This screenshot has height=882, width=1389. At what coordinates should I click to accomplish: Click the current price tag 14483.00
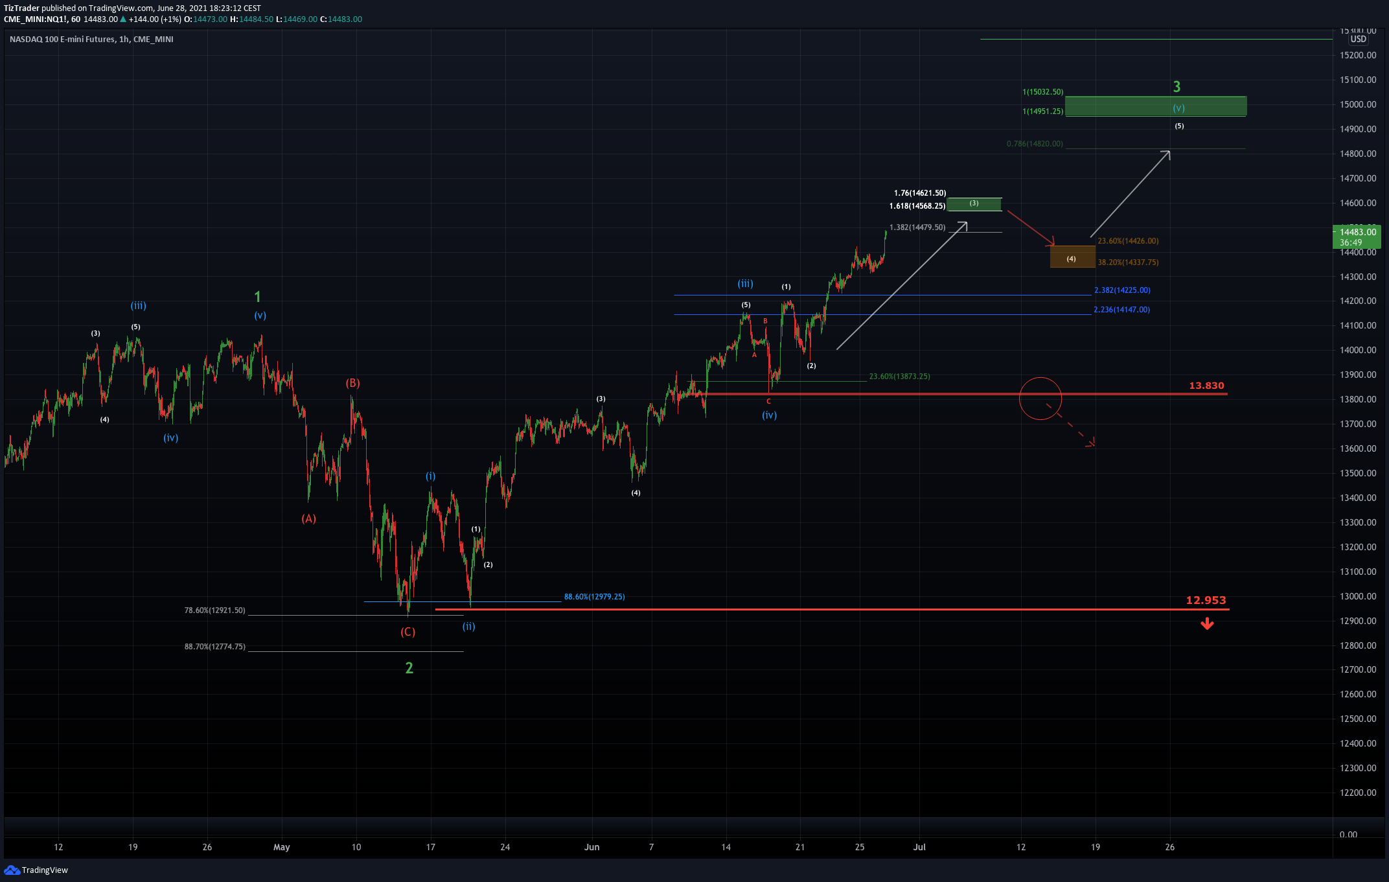(x=1358, y=232)
